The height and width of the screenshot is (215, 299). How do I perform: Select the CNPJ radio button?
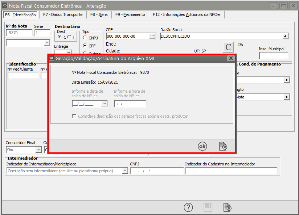(85, 38)
